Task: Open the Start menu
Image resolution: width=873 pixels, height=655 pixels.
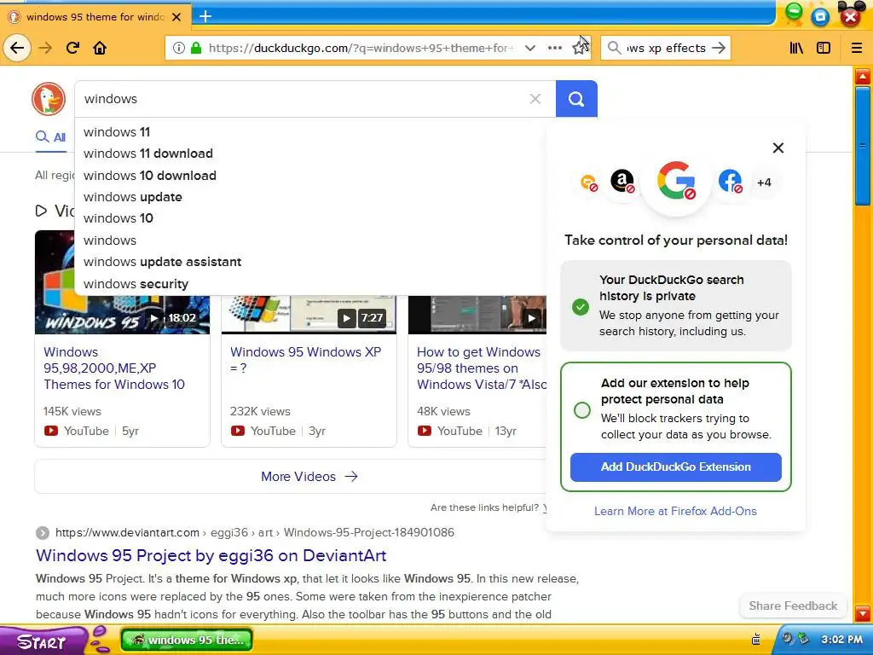Action: point(42,641)
